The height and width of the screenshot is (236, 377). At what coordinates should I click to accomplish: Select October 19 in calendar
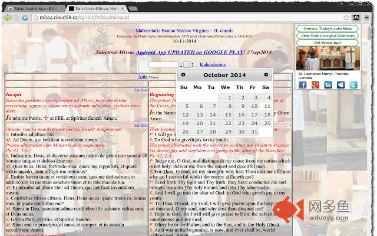184,123
